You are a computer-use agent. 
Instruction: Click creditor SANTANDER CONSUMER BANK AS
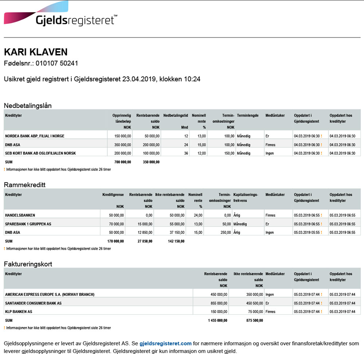(33, 303)
